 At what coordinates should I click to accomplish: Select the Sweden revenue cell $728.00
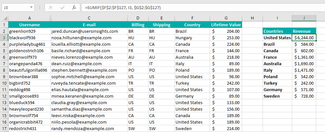304,96
